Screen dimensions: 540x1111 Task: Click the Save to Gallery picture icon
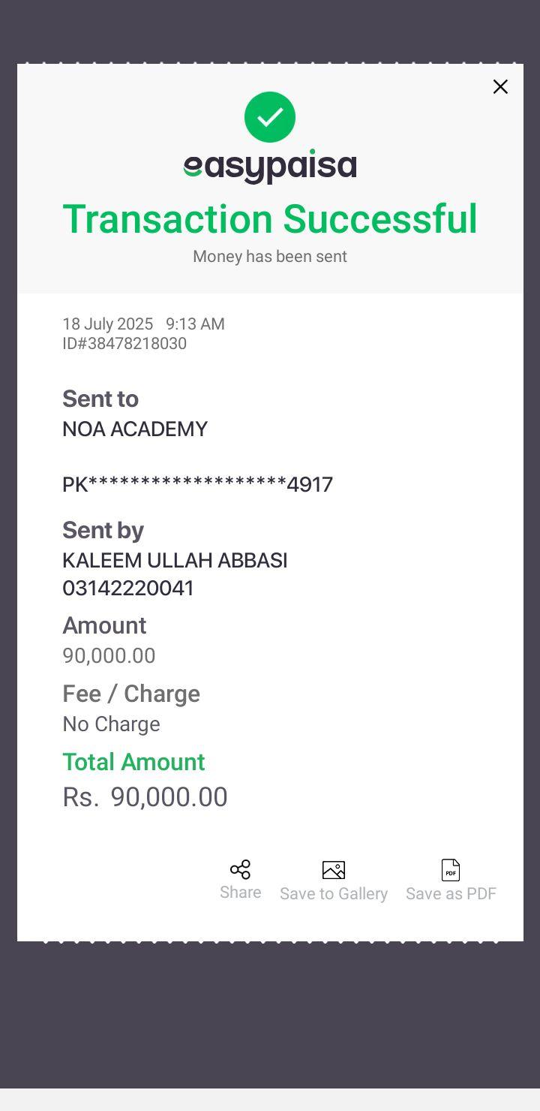[x=334, y=870]
